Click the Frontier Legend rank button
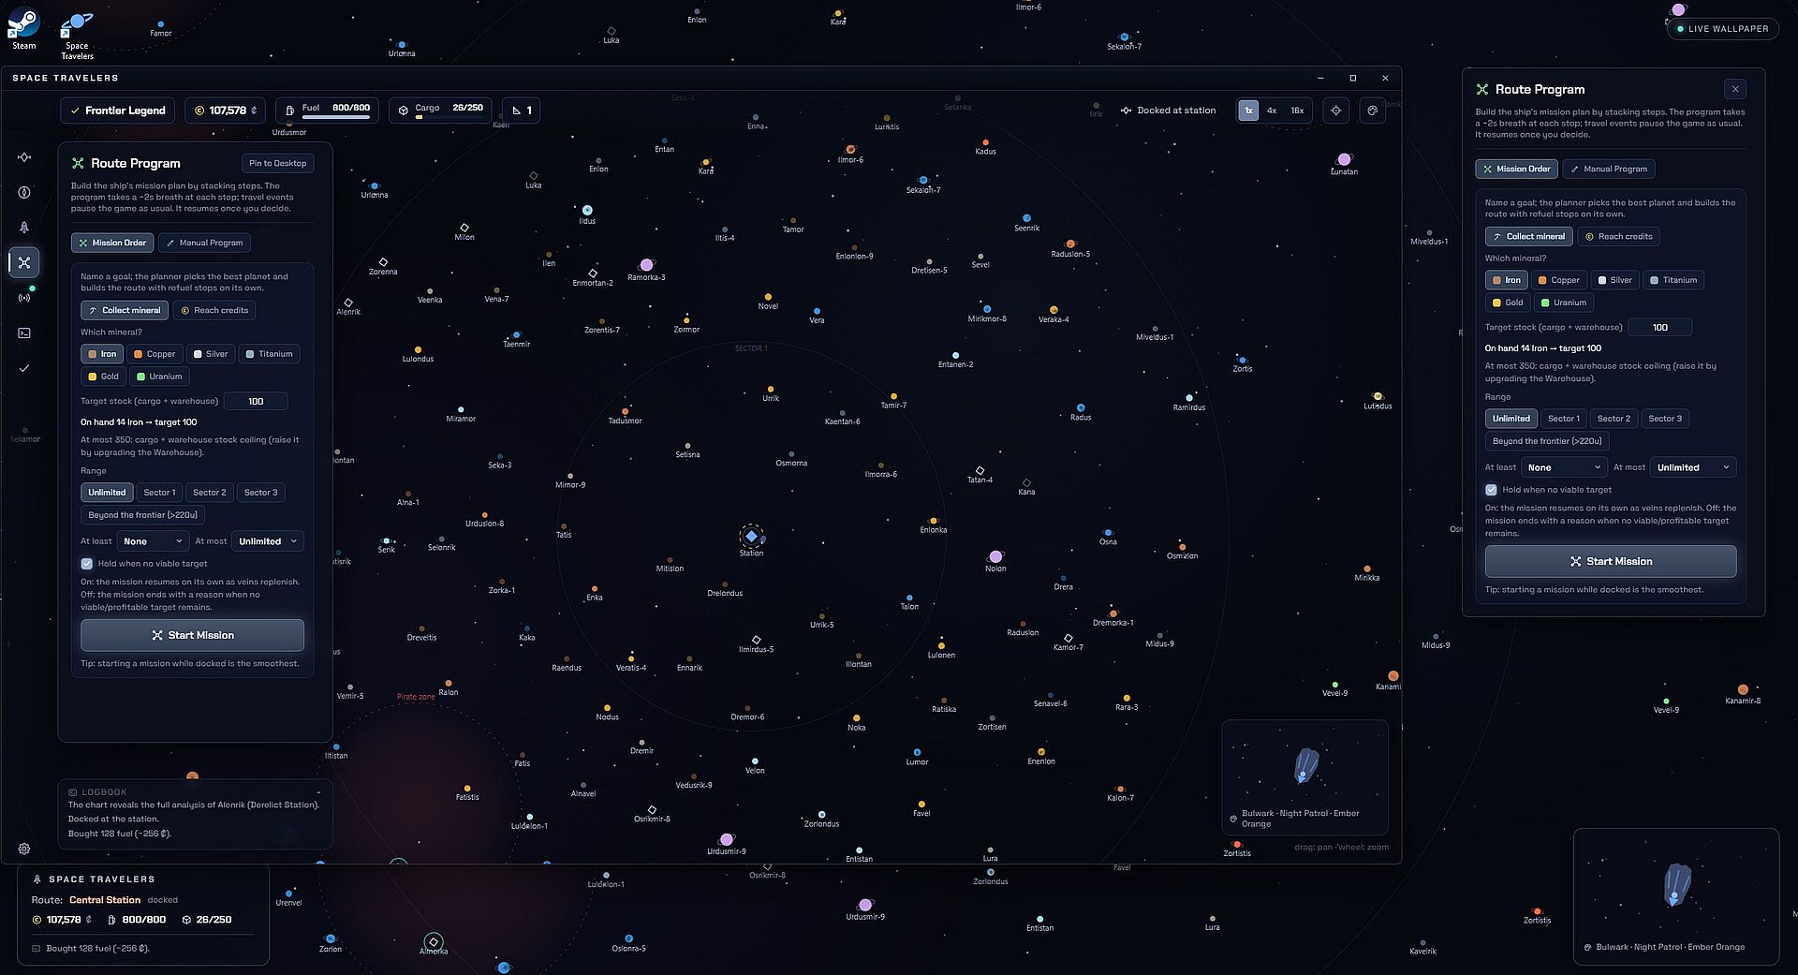1798x975 pixels. 118,111
